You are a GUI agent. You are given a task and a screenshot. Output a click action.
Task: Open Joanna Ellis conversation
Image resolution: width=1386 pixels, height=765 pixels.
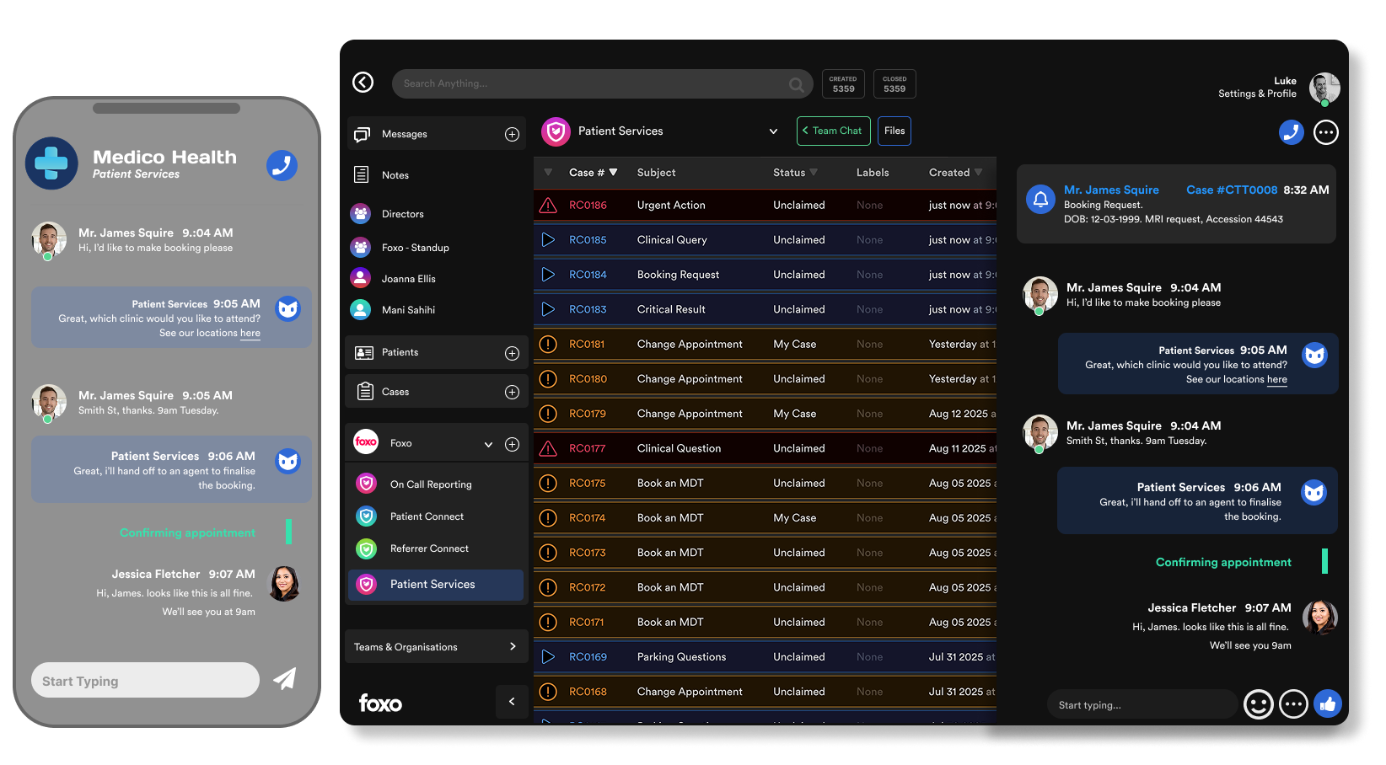(x=409, y=279)
